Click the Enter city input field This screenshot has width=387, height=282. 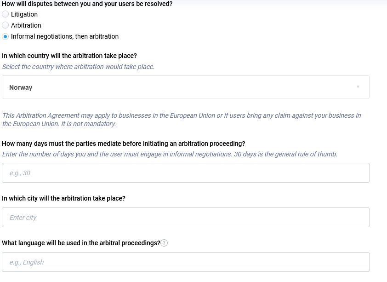click(x=185, y=218)
